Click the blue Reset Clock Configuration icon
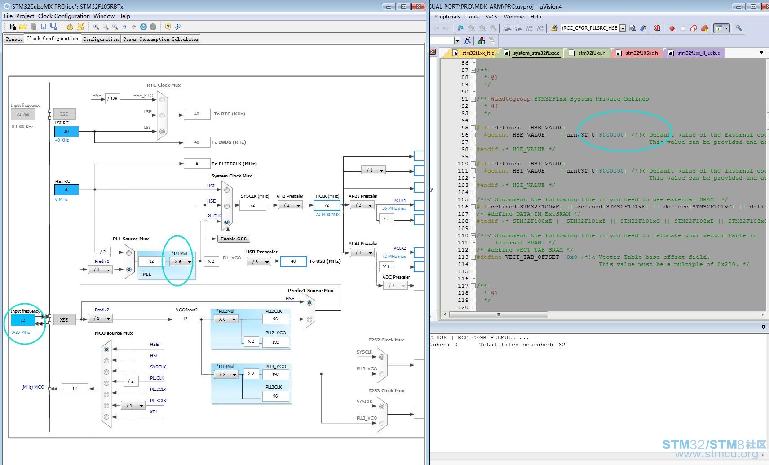 point(143,27)
